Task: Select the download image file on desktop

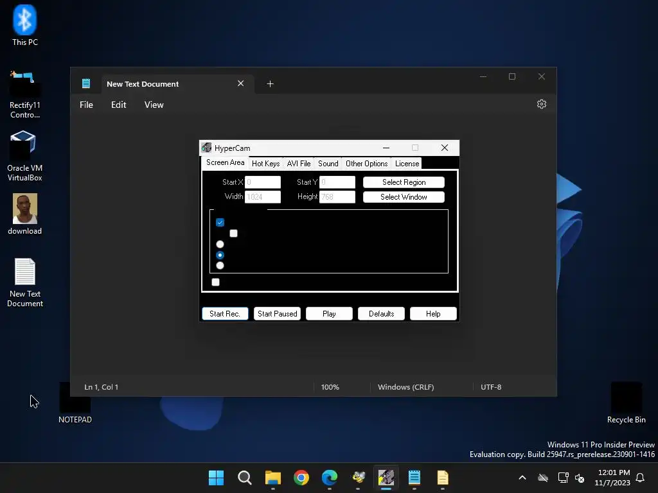Action: (x=25, y=214)
